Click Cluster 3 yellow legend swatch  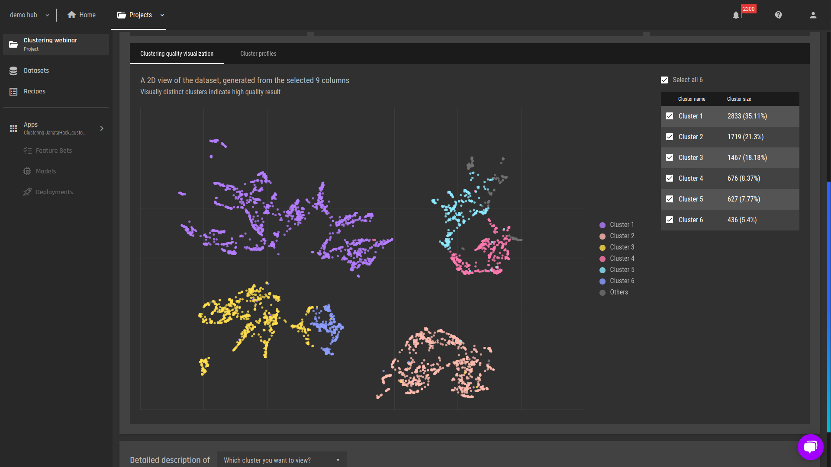[602, 248]
